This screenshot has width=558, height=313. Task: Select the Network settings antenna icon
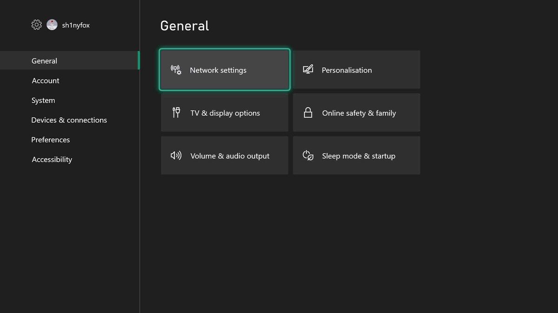click(x=175, y=70)
